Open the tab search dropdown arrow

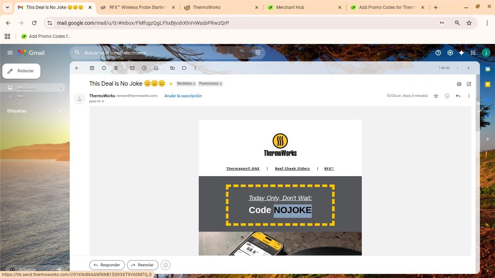(x=7, y=7)
